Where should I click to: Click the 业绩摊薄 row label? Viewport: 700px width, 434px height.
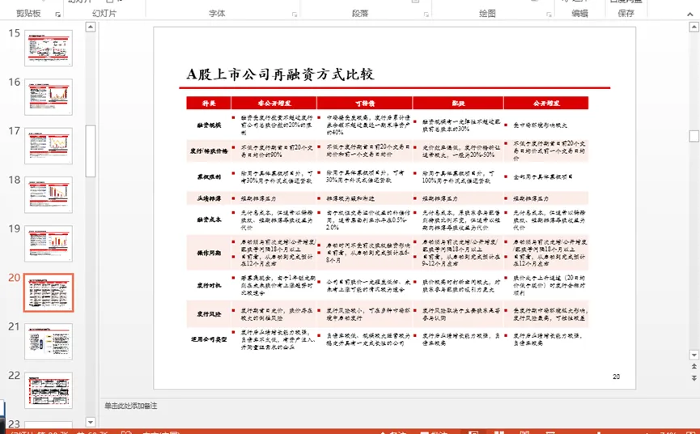pos(209,198)
